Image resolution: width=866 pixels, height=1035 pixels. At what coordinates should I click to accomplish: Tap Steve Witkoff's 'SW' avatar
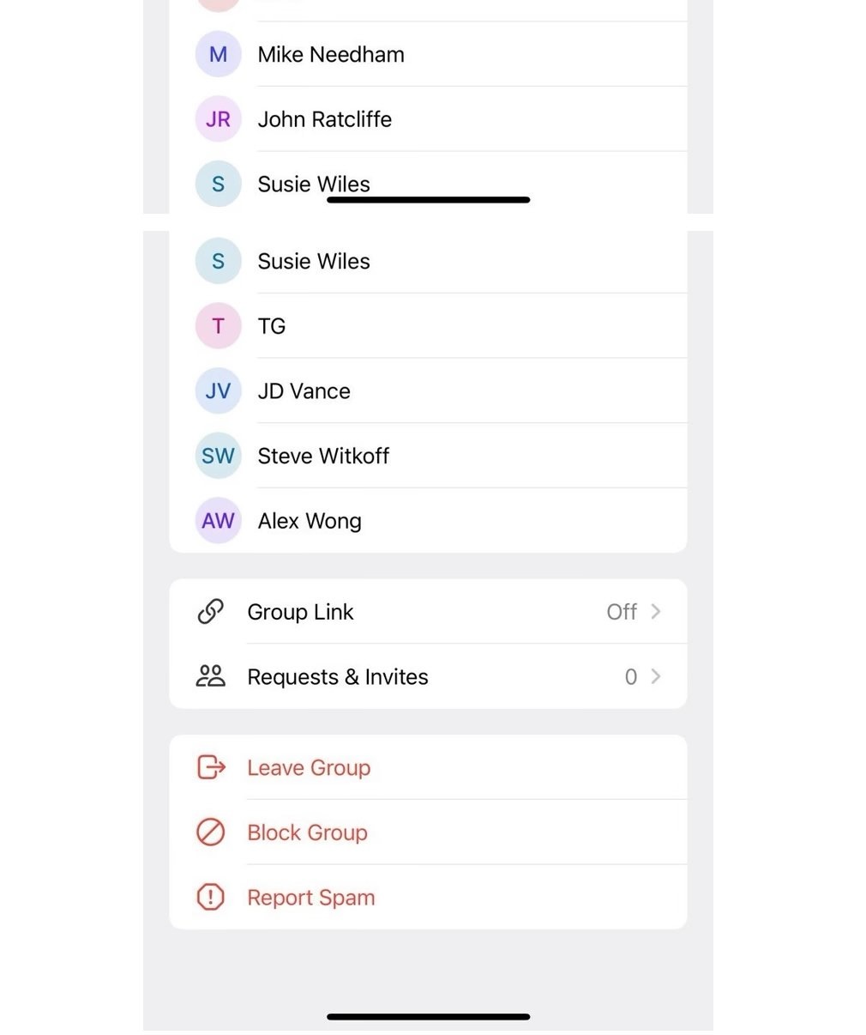click(218, 456)
